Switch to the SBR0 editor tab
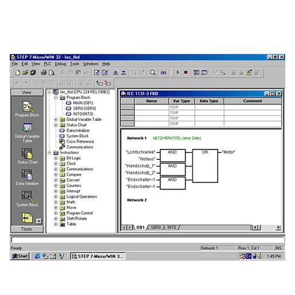Image resolution: width=295 pixels, height=295 pixels. pyautogui.click(x=156, y=227)
